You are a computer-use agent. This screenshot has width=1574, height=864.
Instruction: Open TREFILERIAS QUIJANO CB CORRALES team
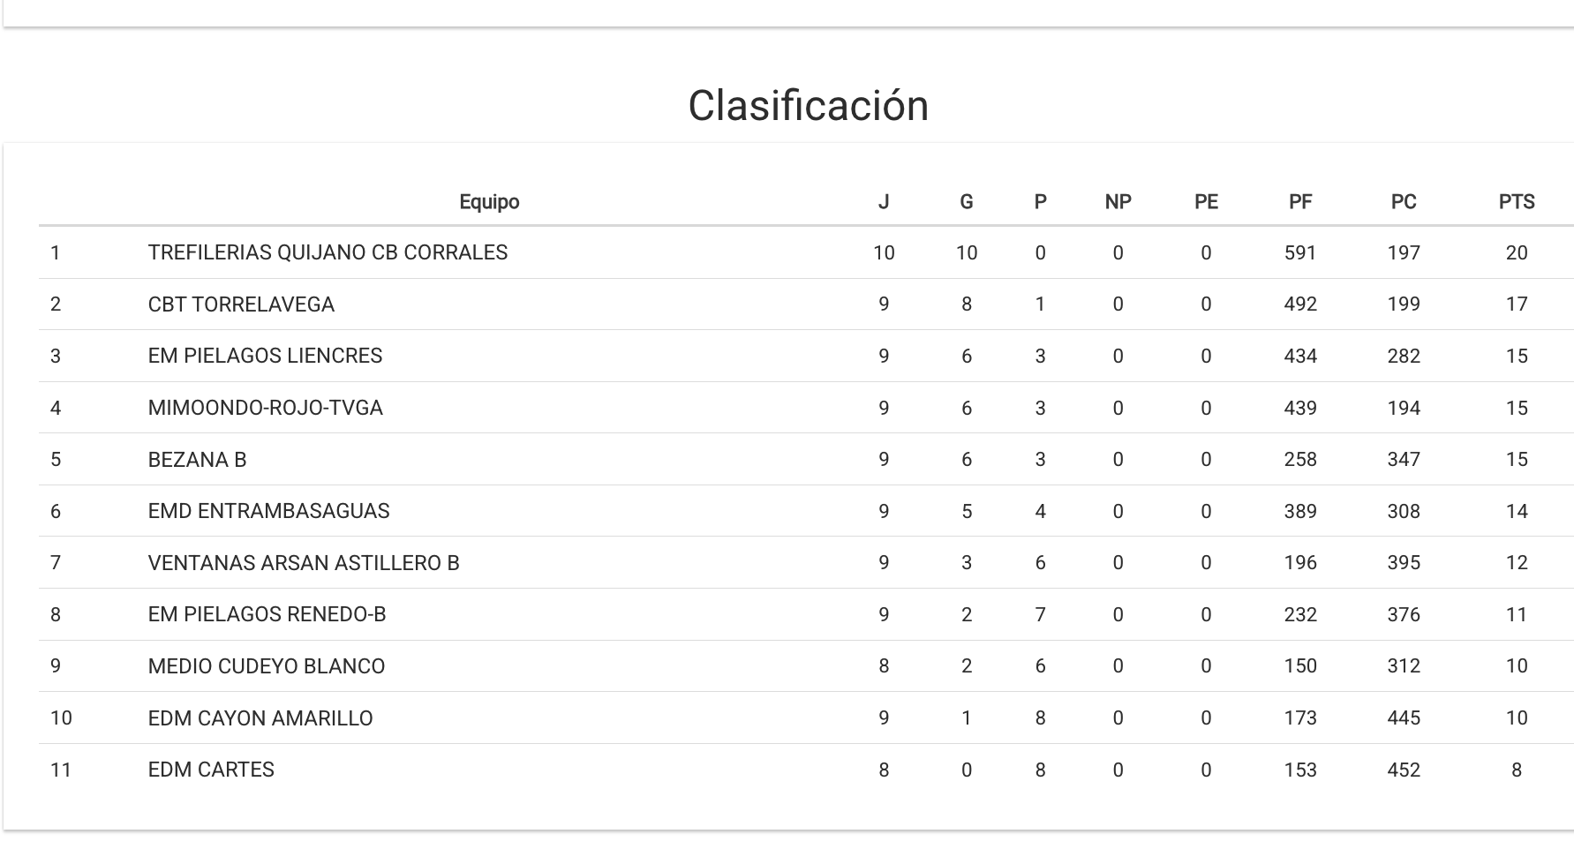(328, 252)
